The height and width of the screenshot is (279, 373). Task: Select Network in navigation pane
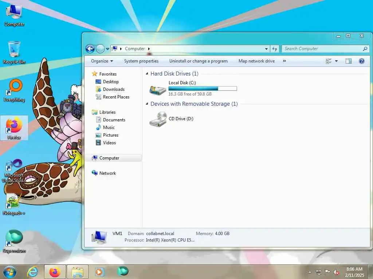107,173
